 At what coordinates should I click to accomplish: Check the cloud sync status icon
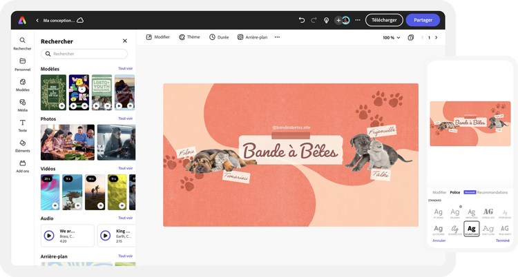coord(80,20)
